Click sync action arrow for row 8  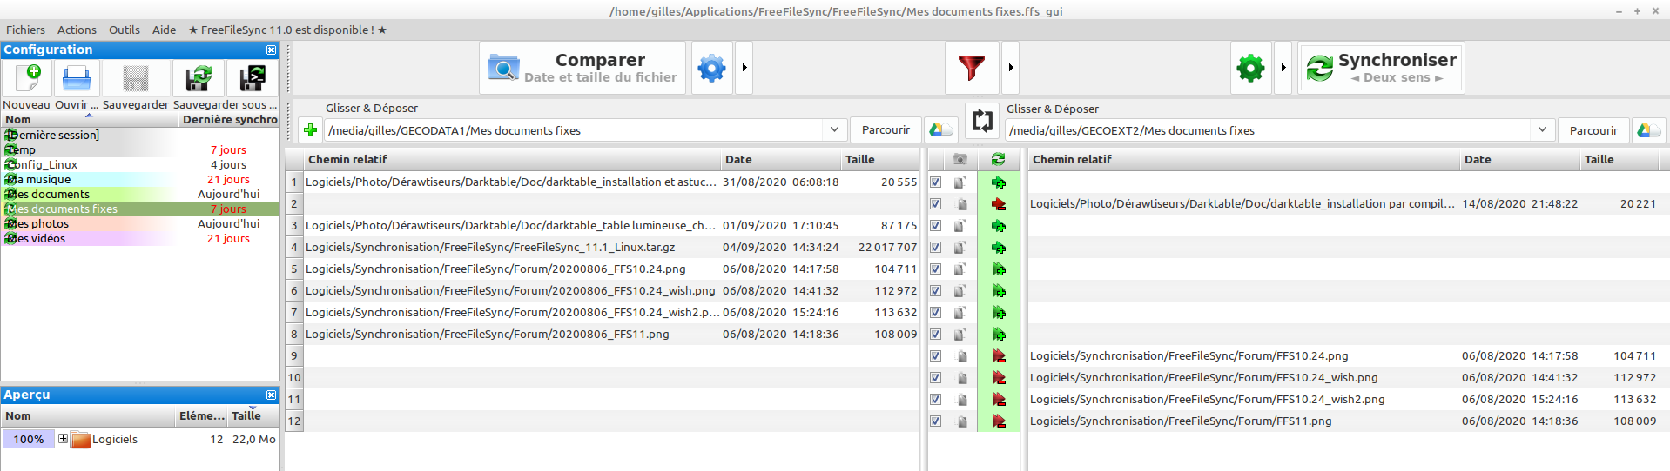coord(999,335)
